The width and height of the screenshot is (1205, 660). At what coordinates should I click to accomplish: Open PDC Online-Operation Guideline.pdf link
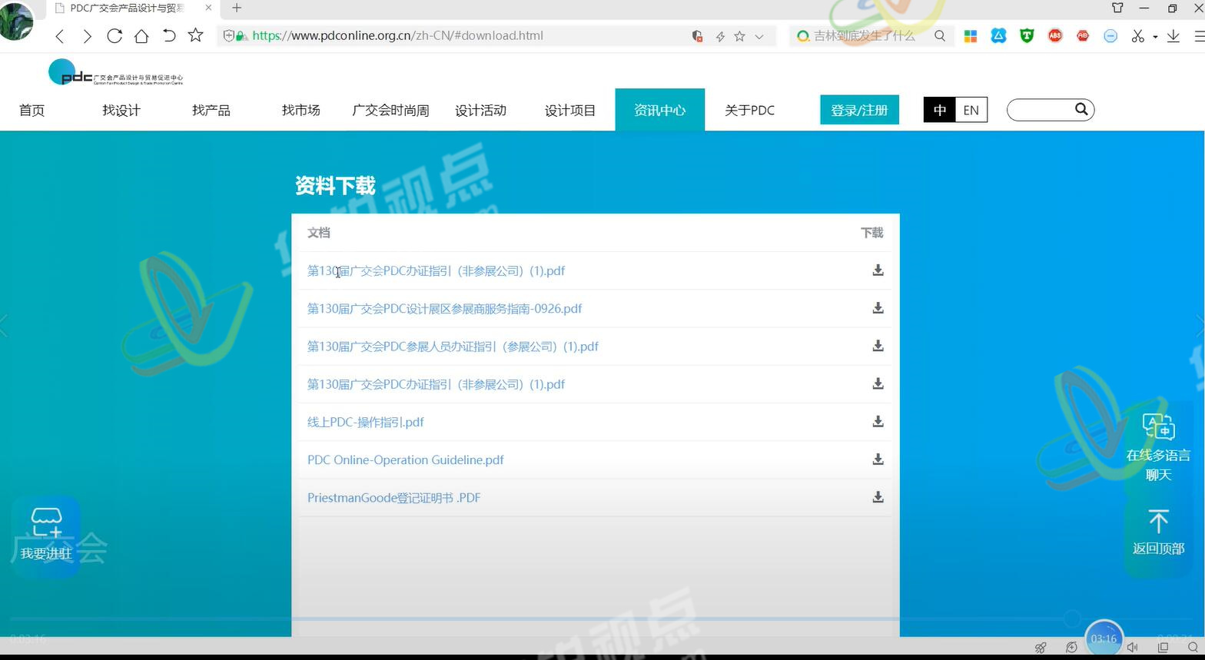[x=406, y=460]
